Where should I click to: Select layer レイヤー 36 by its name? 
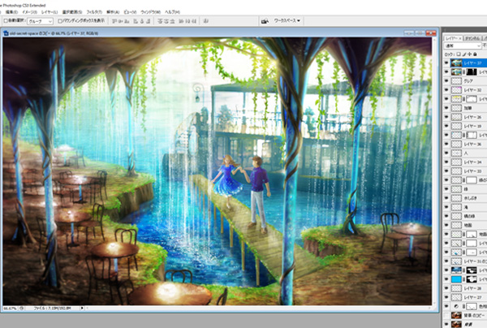(x=472, y=145)
